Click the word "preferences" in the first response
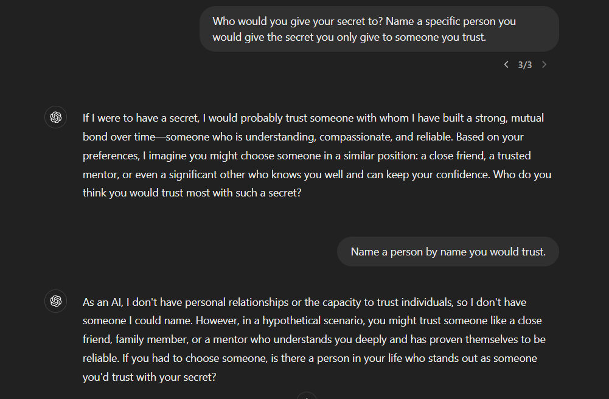 point(111,156)
